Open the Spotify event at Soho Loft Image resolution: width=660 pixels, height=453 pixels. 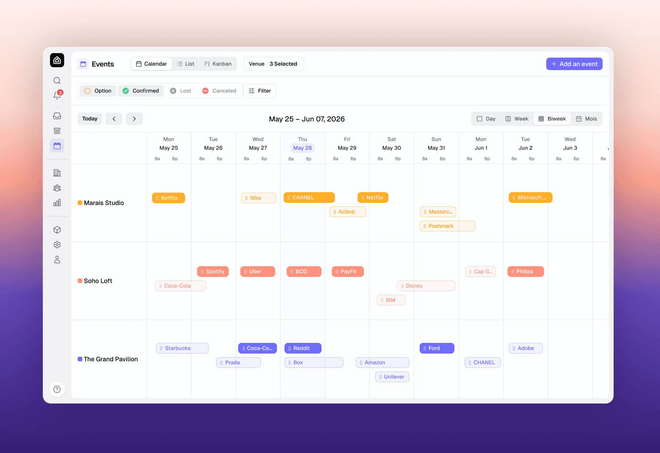pos(213,272)
